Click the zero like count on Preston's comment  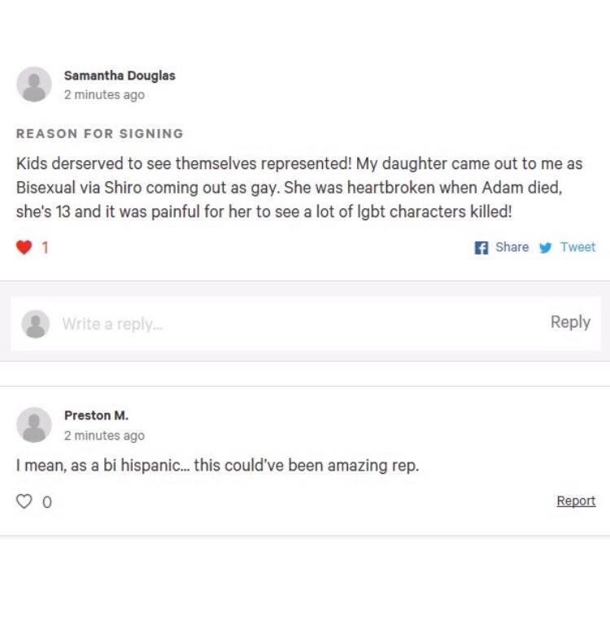(x=46, y=502)
